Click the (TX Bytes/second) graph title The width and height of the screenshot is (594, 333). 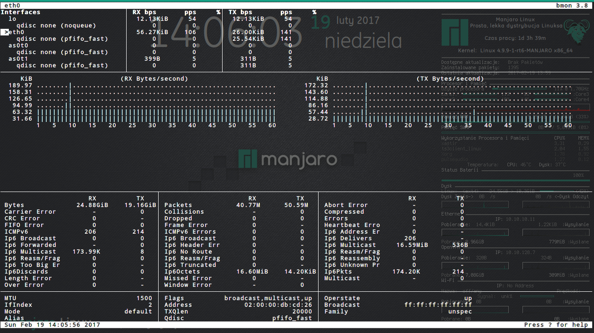point(450,79)
